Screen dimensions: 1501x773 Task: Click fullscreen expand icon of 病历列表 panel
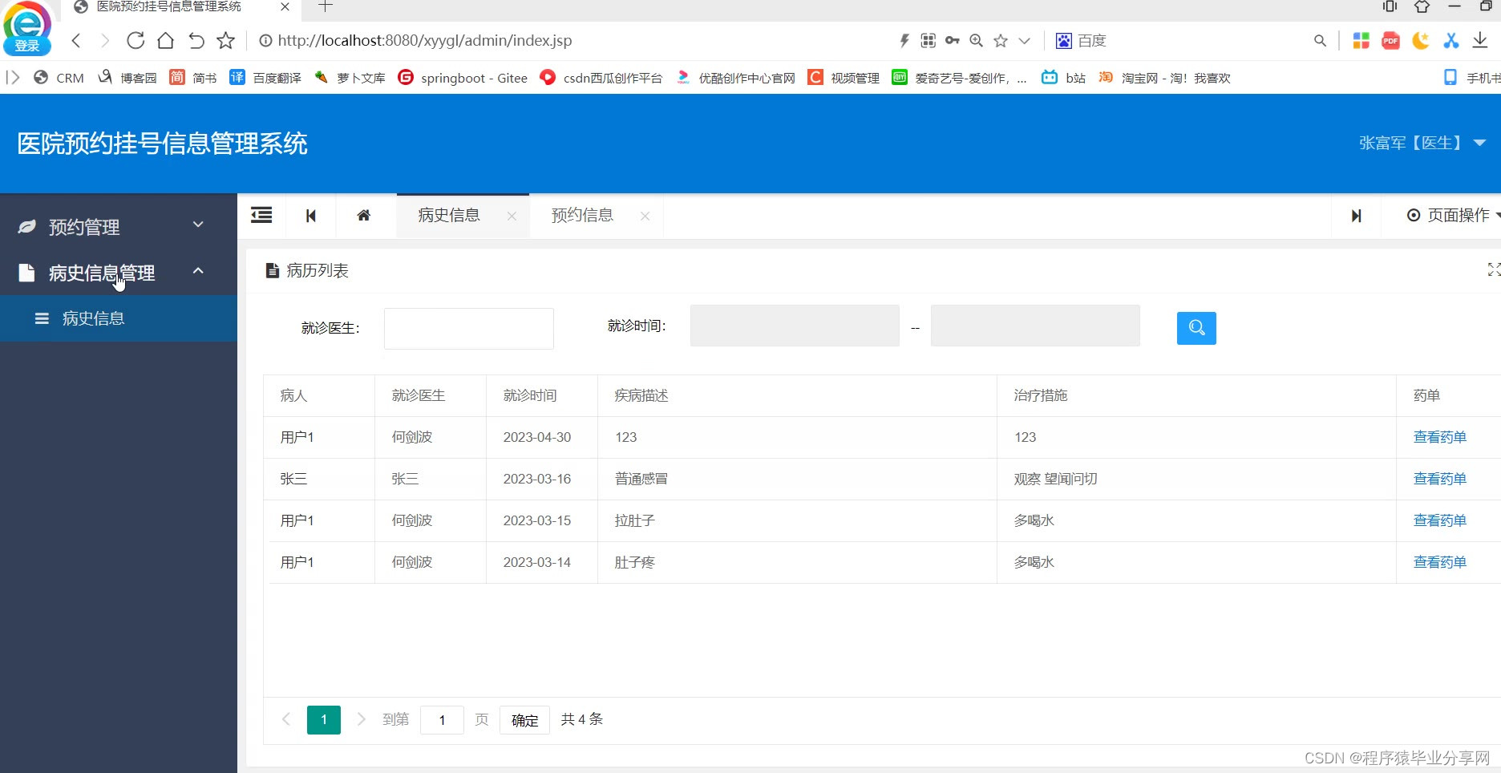[x=1494, y=269]
